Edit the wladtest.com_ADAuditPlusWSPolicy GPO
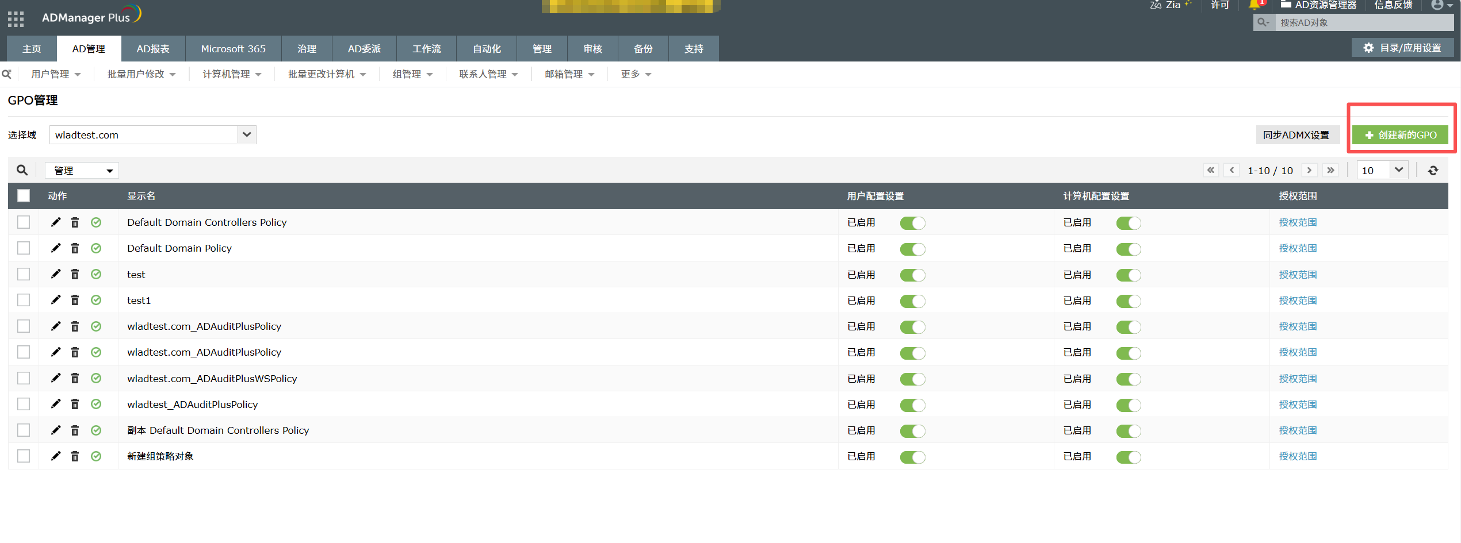 pyautogui.click(x=56, y=378)
